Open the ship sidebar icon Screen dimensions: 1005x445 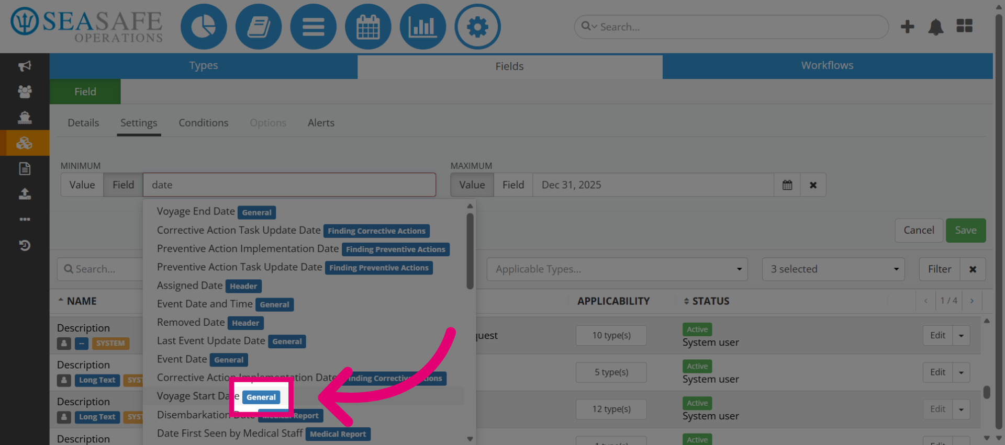click(x=25, y=117)
